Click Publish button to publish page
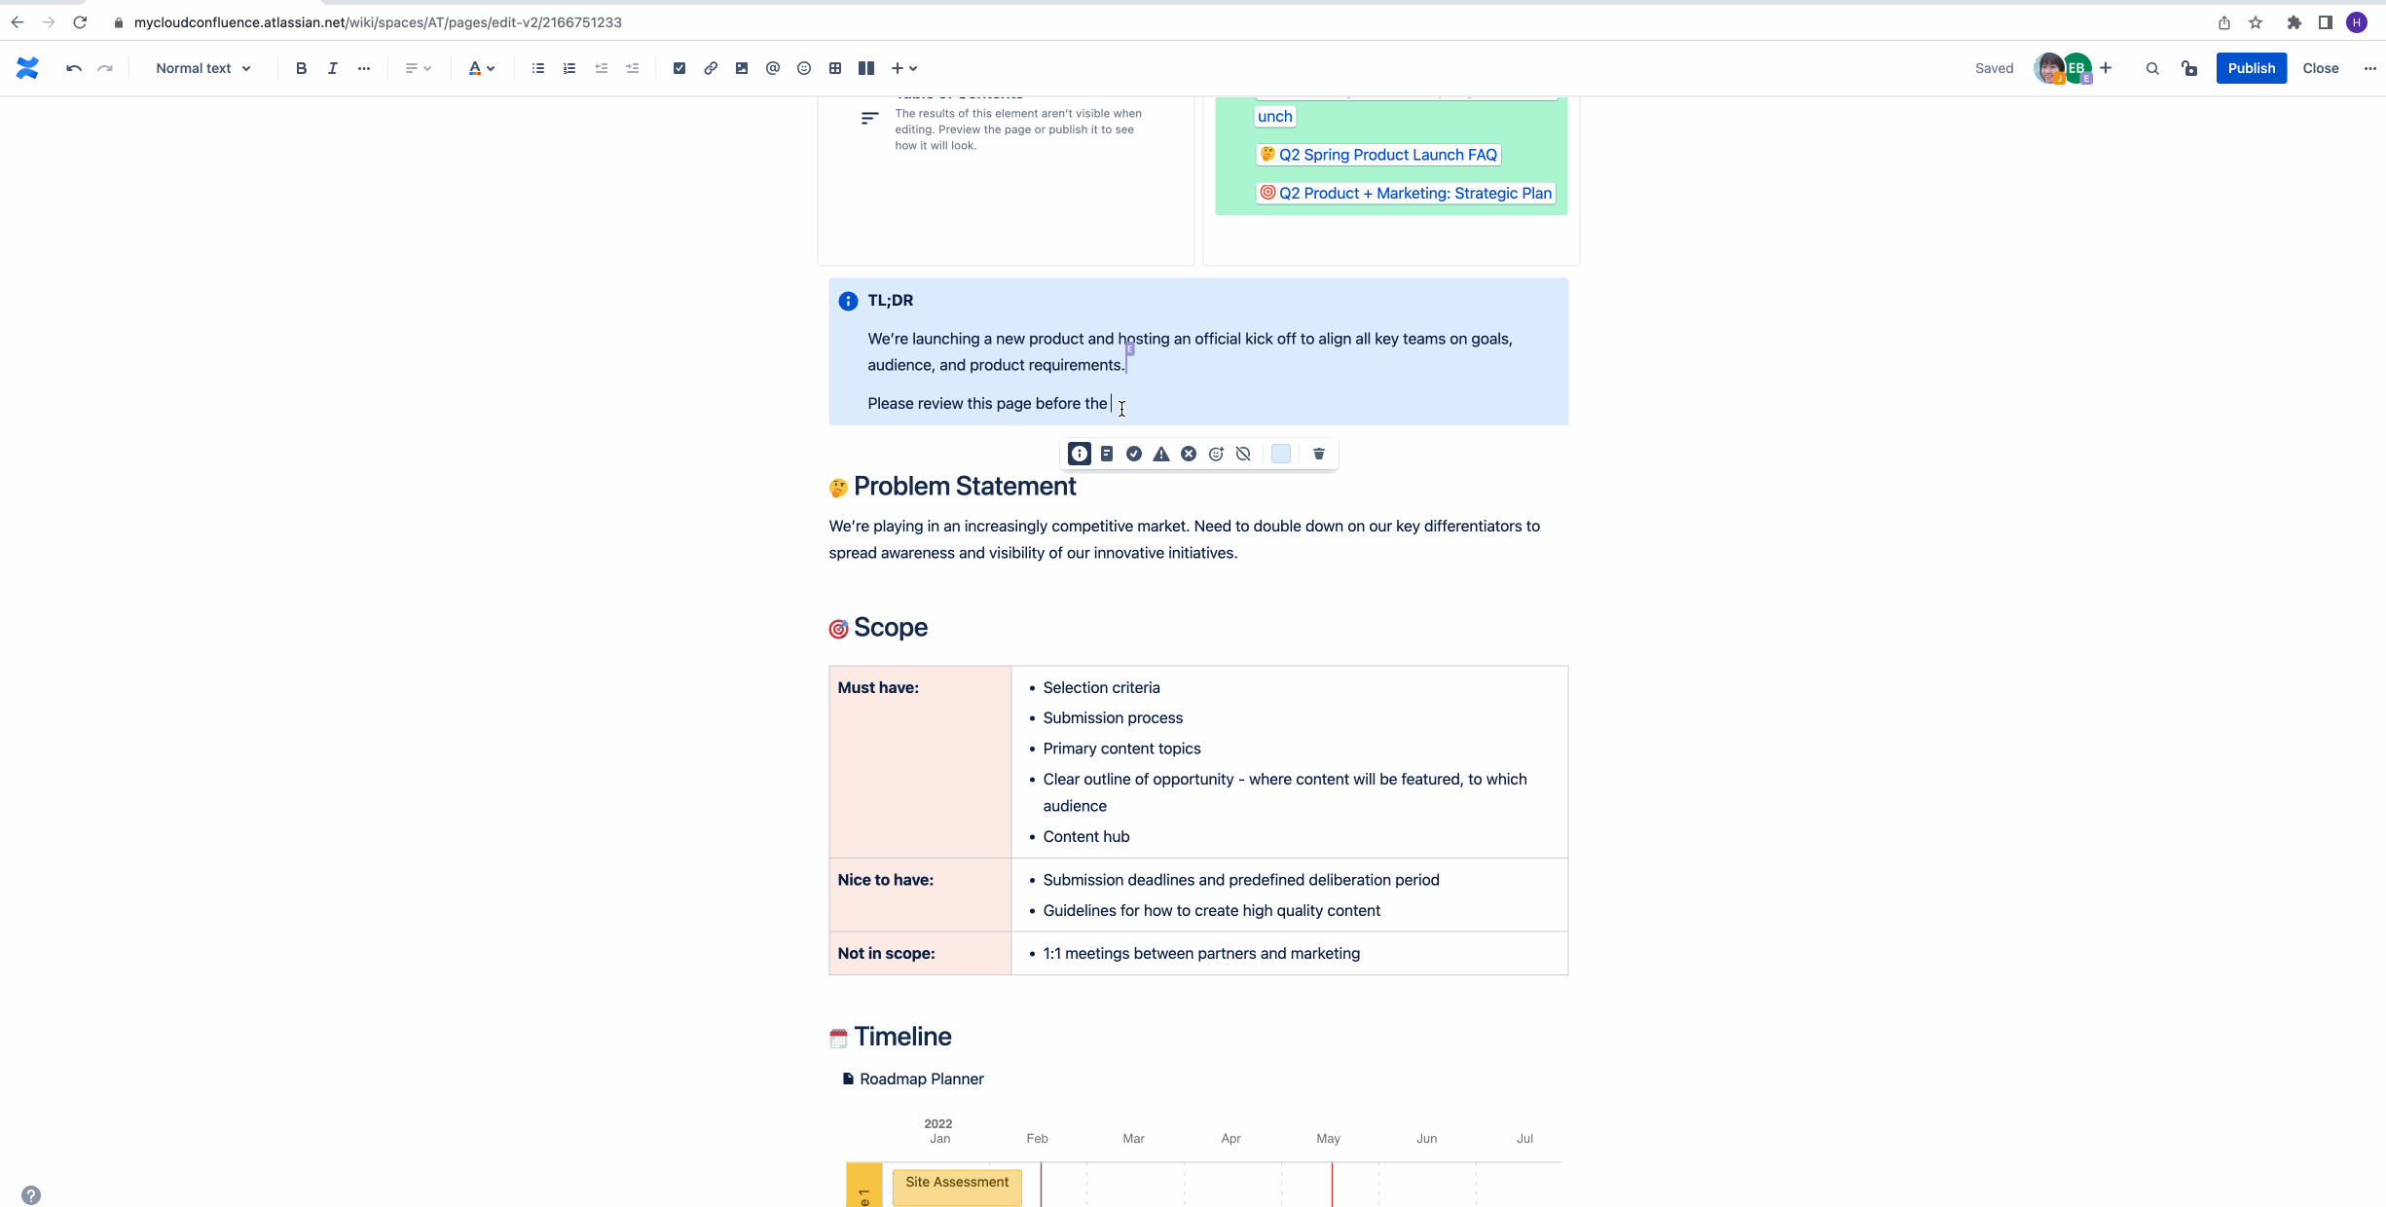This screenshot has height=1207, width=2386. pyautogui.click(x=2251, y=68)
